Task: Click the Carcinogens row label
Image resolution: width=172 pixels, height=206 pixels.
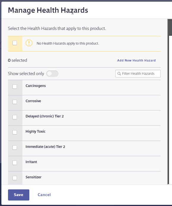Action: tap(36, 86)
